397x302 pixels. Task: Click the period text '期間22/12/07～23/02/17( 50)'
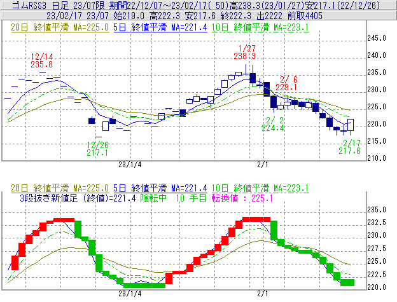[169, 5]
